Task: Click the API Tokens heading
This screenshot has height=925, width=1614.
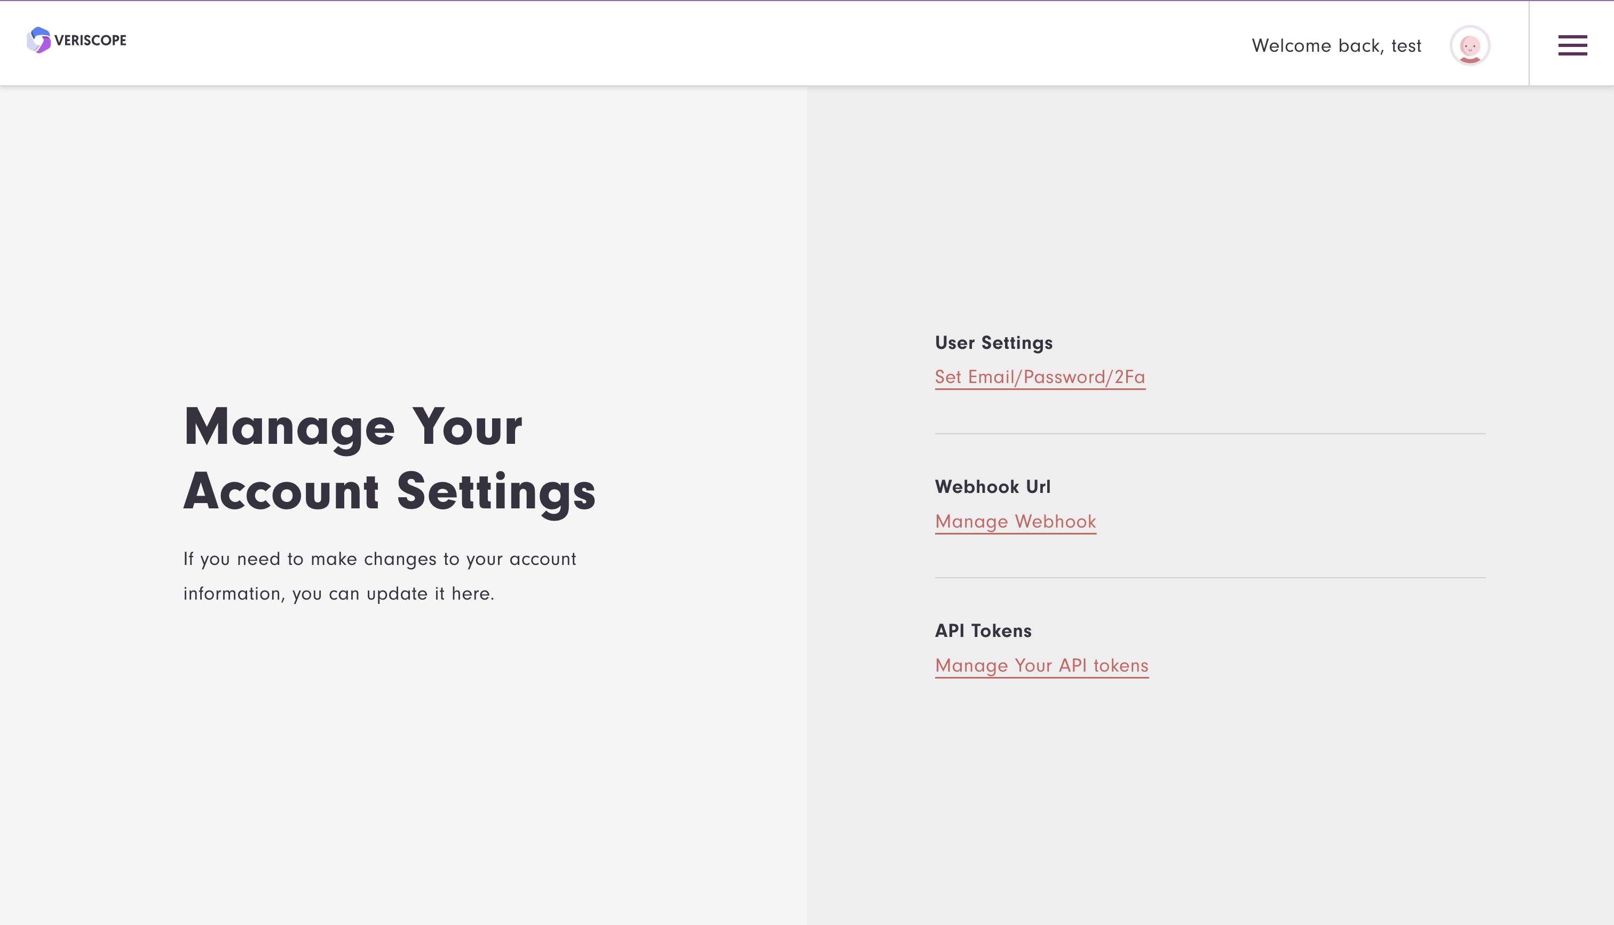Action: [983, 631]
